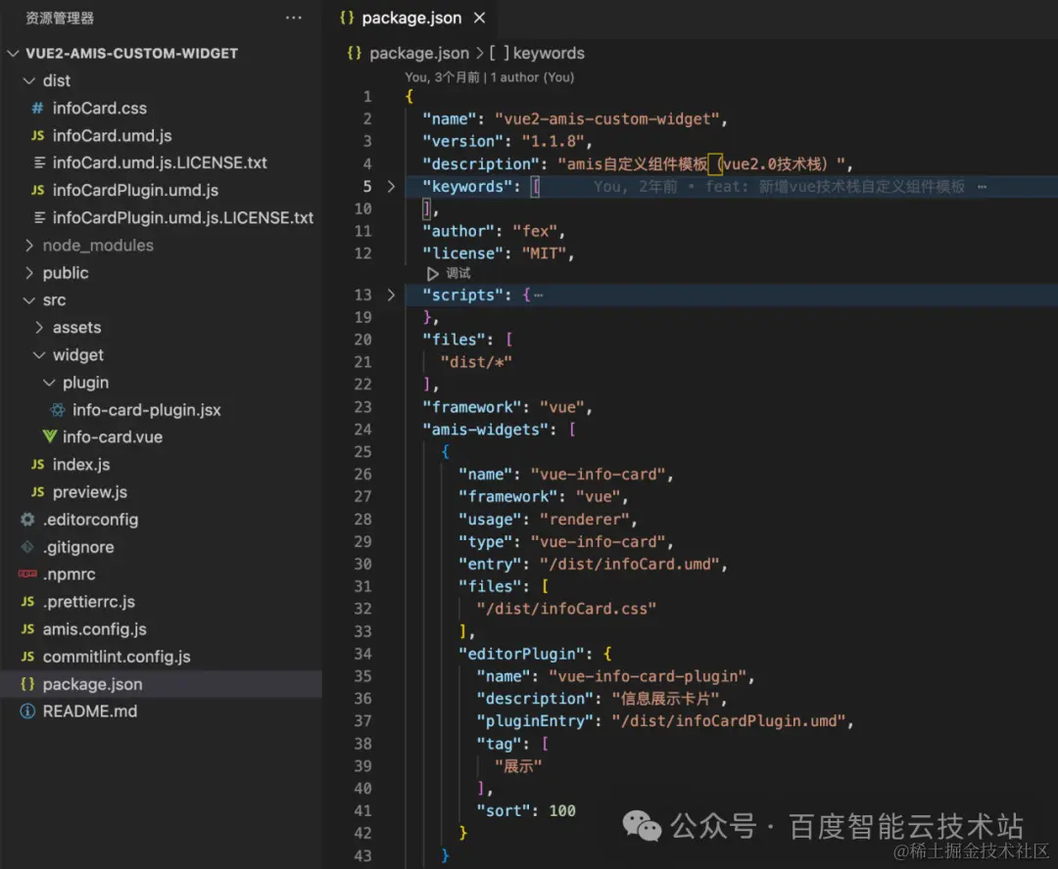Click the array brackets icon before keywords breadcrumb

500,53
